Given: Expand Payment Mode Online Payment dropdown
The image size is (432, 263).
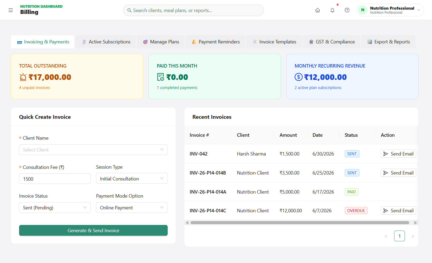Looking at the screenshot, I should 132,208.
